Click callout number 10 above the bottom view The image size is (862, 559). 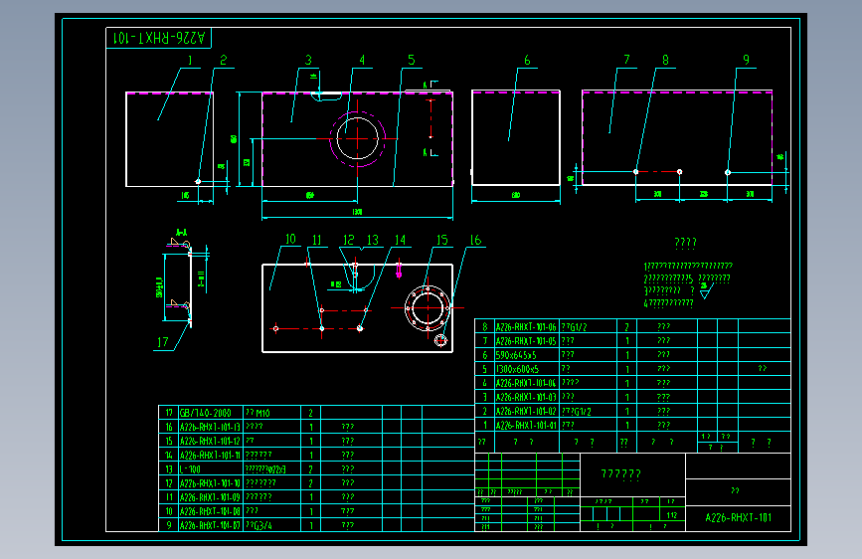tap(290, 240)
